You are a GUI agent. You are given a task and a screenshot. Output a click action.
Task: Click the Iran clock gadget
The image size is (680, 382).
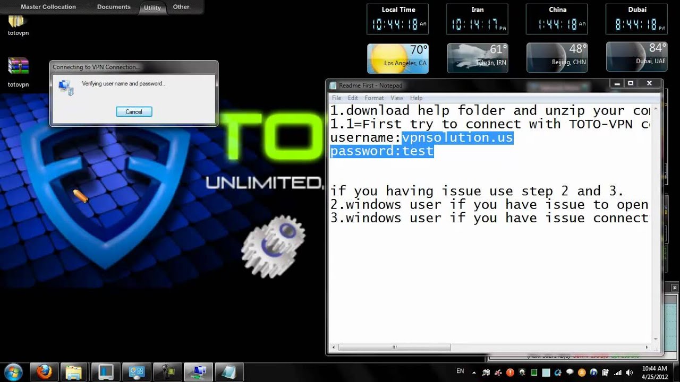point(478,20)
